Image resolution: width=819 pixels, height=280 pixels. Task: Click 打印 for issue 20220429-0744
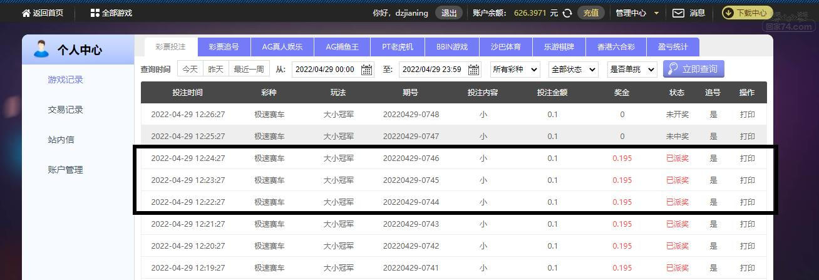(x=747, y=202)
